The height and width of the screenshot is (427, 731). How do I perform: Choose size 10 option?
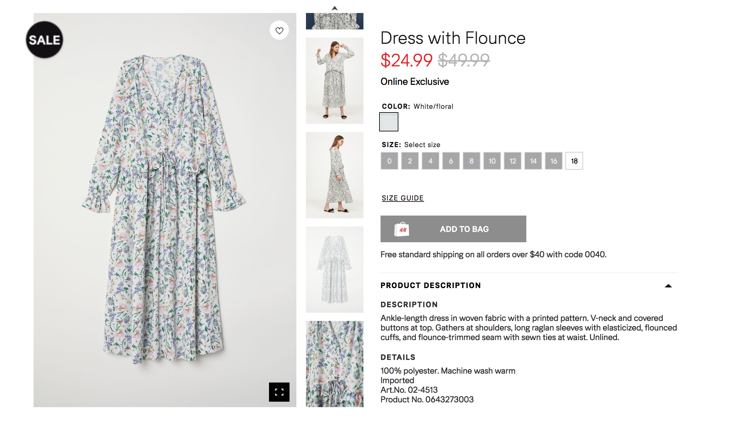(492, 161)
